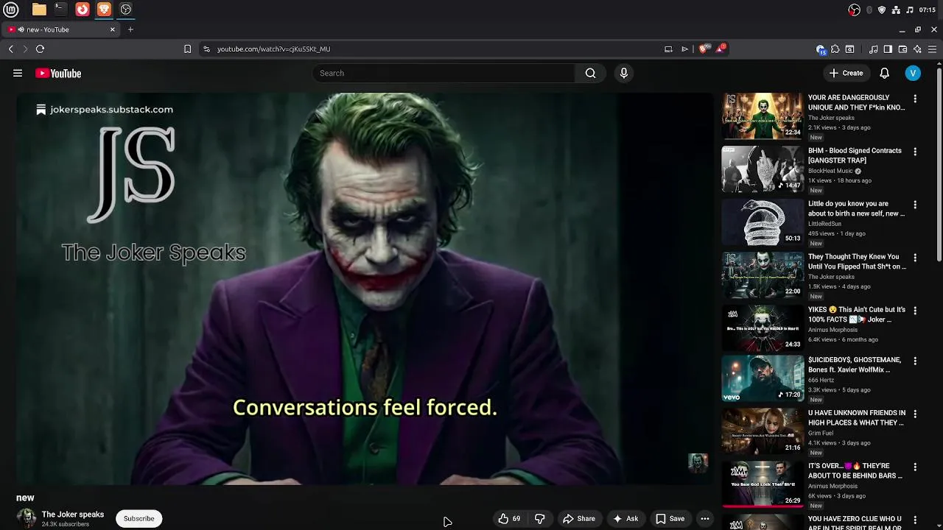This screenshot has height=530, width=943.
Task: Open 'They Thought They Knew You' thumbnail
Action: coord(763,275)
